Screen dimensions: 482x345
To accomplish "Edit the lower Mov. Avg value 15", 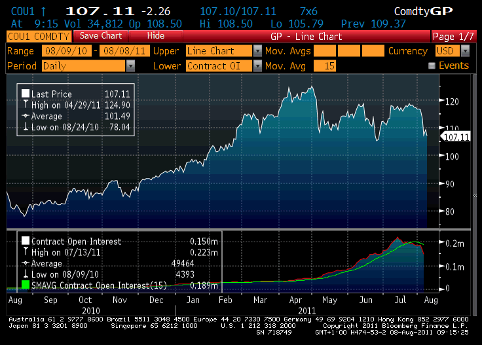I will (325, 66).
